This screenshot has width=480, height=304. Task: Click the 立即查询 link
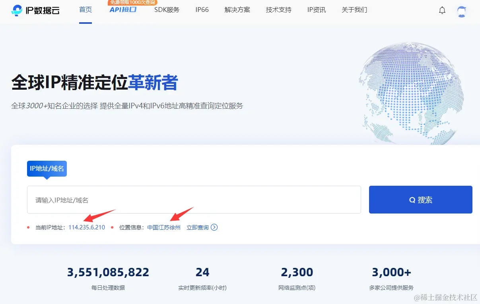tap(198, 227)
